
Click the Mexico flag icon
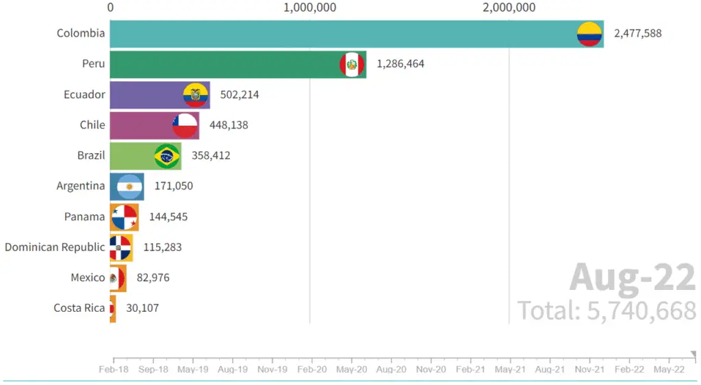click(117, 278)
